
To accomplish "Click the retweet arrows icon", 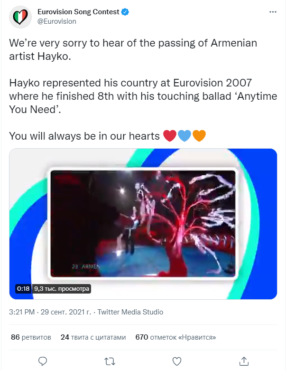I will 110,361.
